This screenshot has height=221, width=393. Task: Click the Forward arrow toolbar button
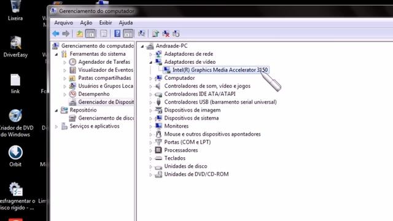[x=66, y=33]
